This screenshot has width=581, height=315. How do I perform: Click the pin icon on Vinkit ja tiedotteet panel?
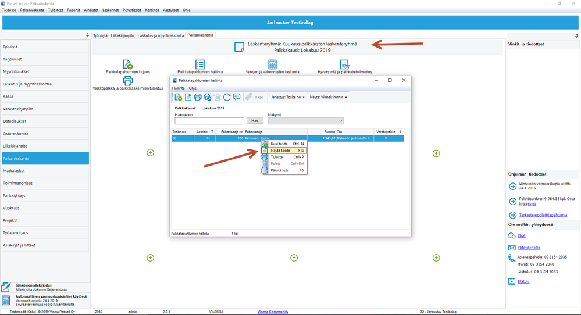tap(576, 36)
